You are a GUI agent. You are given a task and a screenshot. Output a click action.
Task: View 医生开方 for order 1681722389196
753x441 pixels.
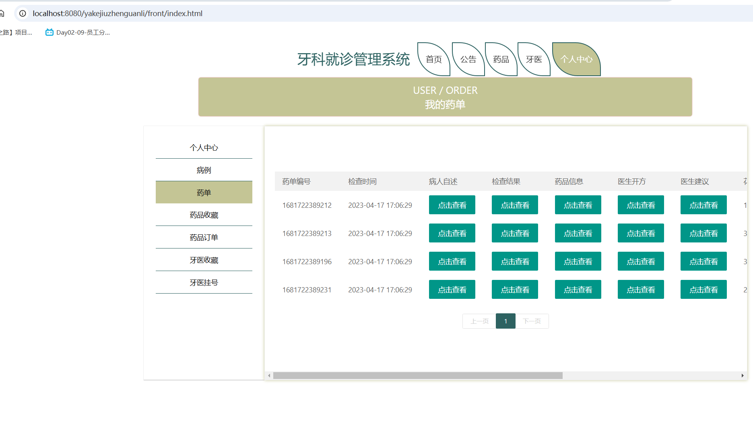point(641,261)
